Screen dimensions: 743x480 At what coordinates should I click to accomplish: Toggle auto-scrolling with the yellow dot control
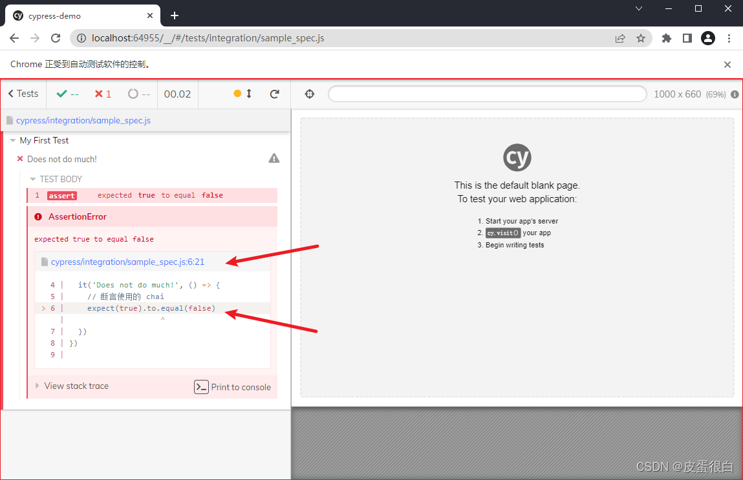click(x=242, y=94)
